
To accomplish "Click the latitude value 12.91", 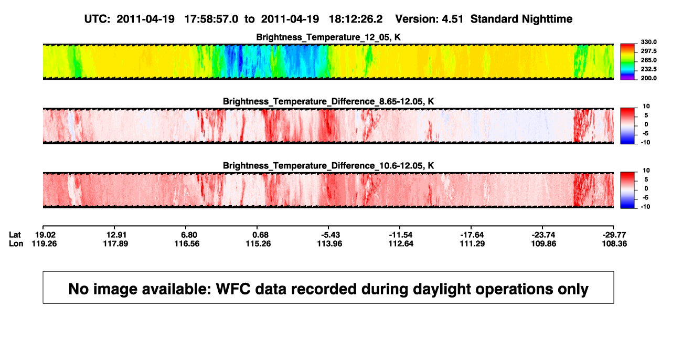I will [117, 235].
